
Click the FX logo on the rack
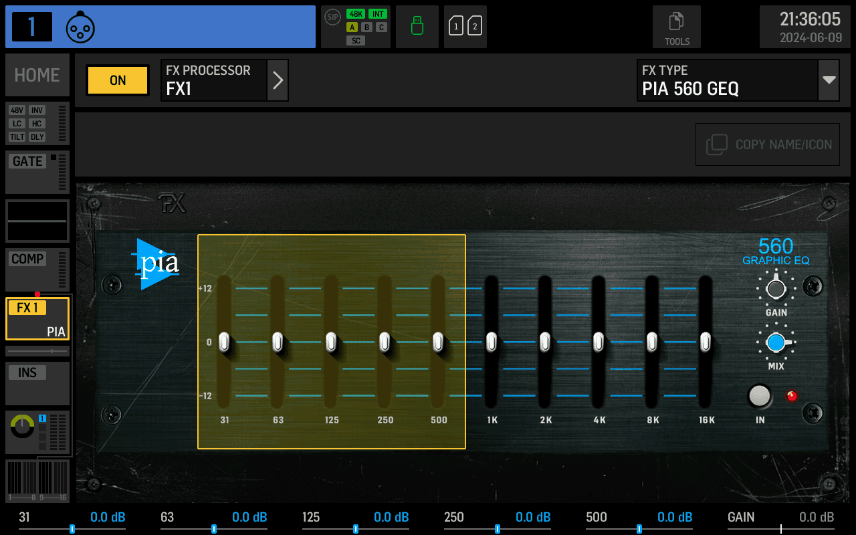172,203
